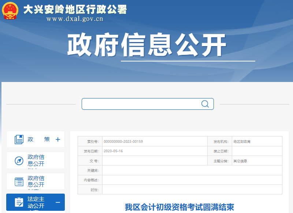Click the 大兴安岭地区行政公署 header title
293x213 pixels.
point(75,10)
